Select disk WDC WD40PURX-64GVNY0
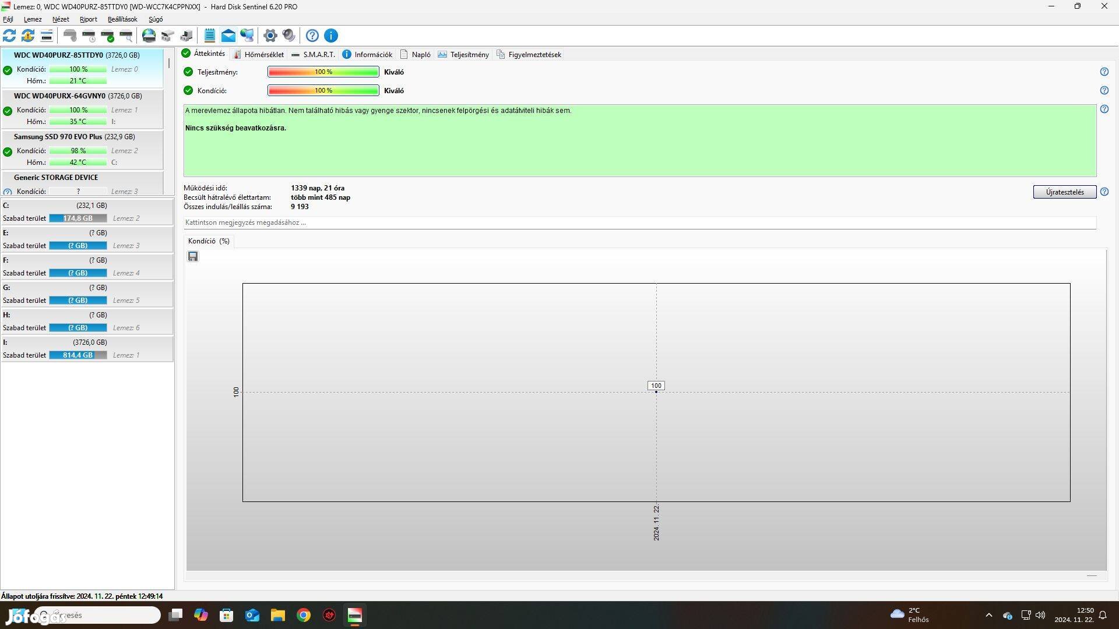Screen dimensions: 1119x629 (82, 109)
